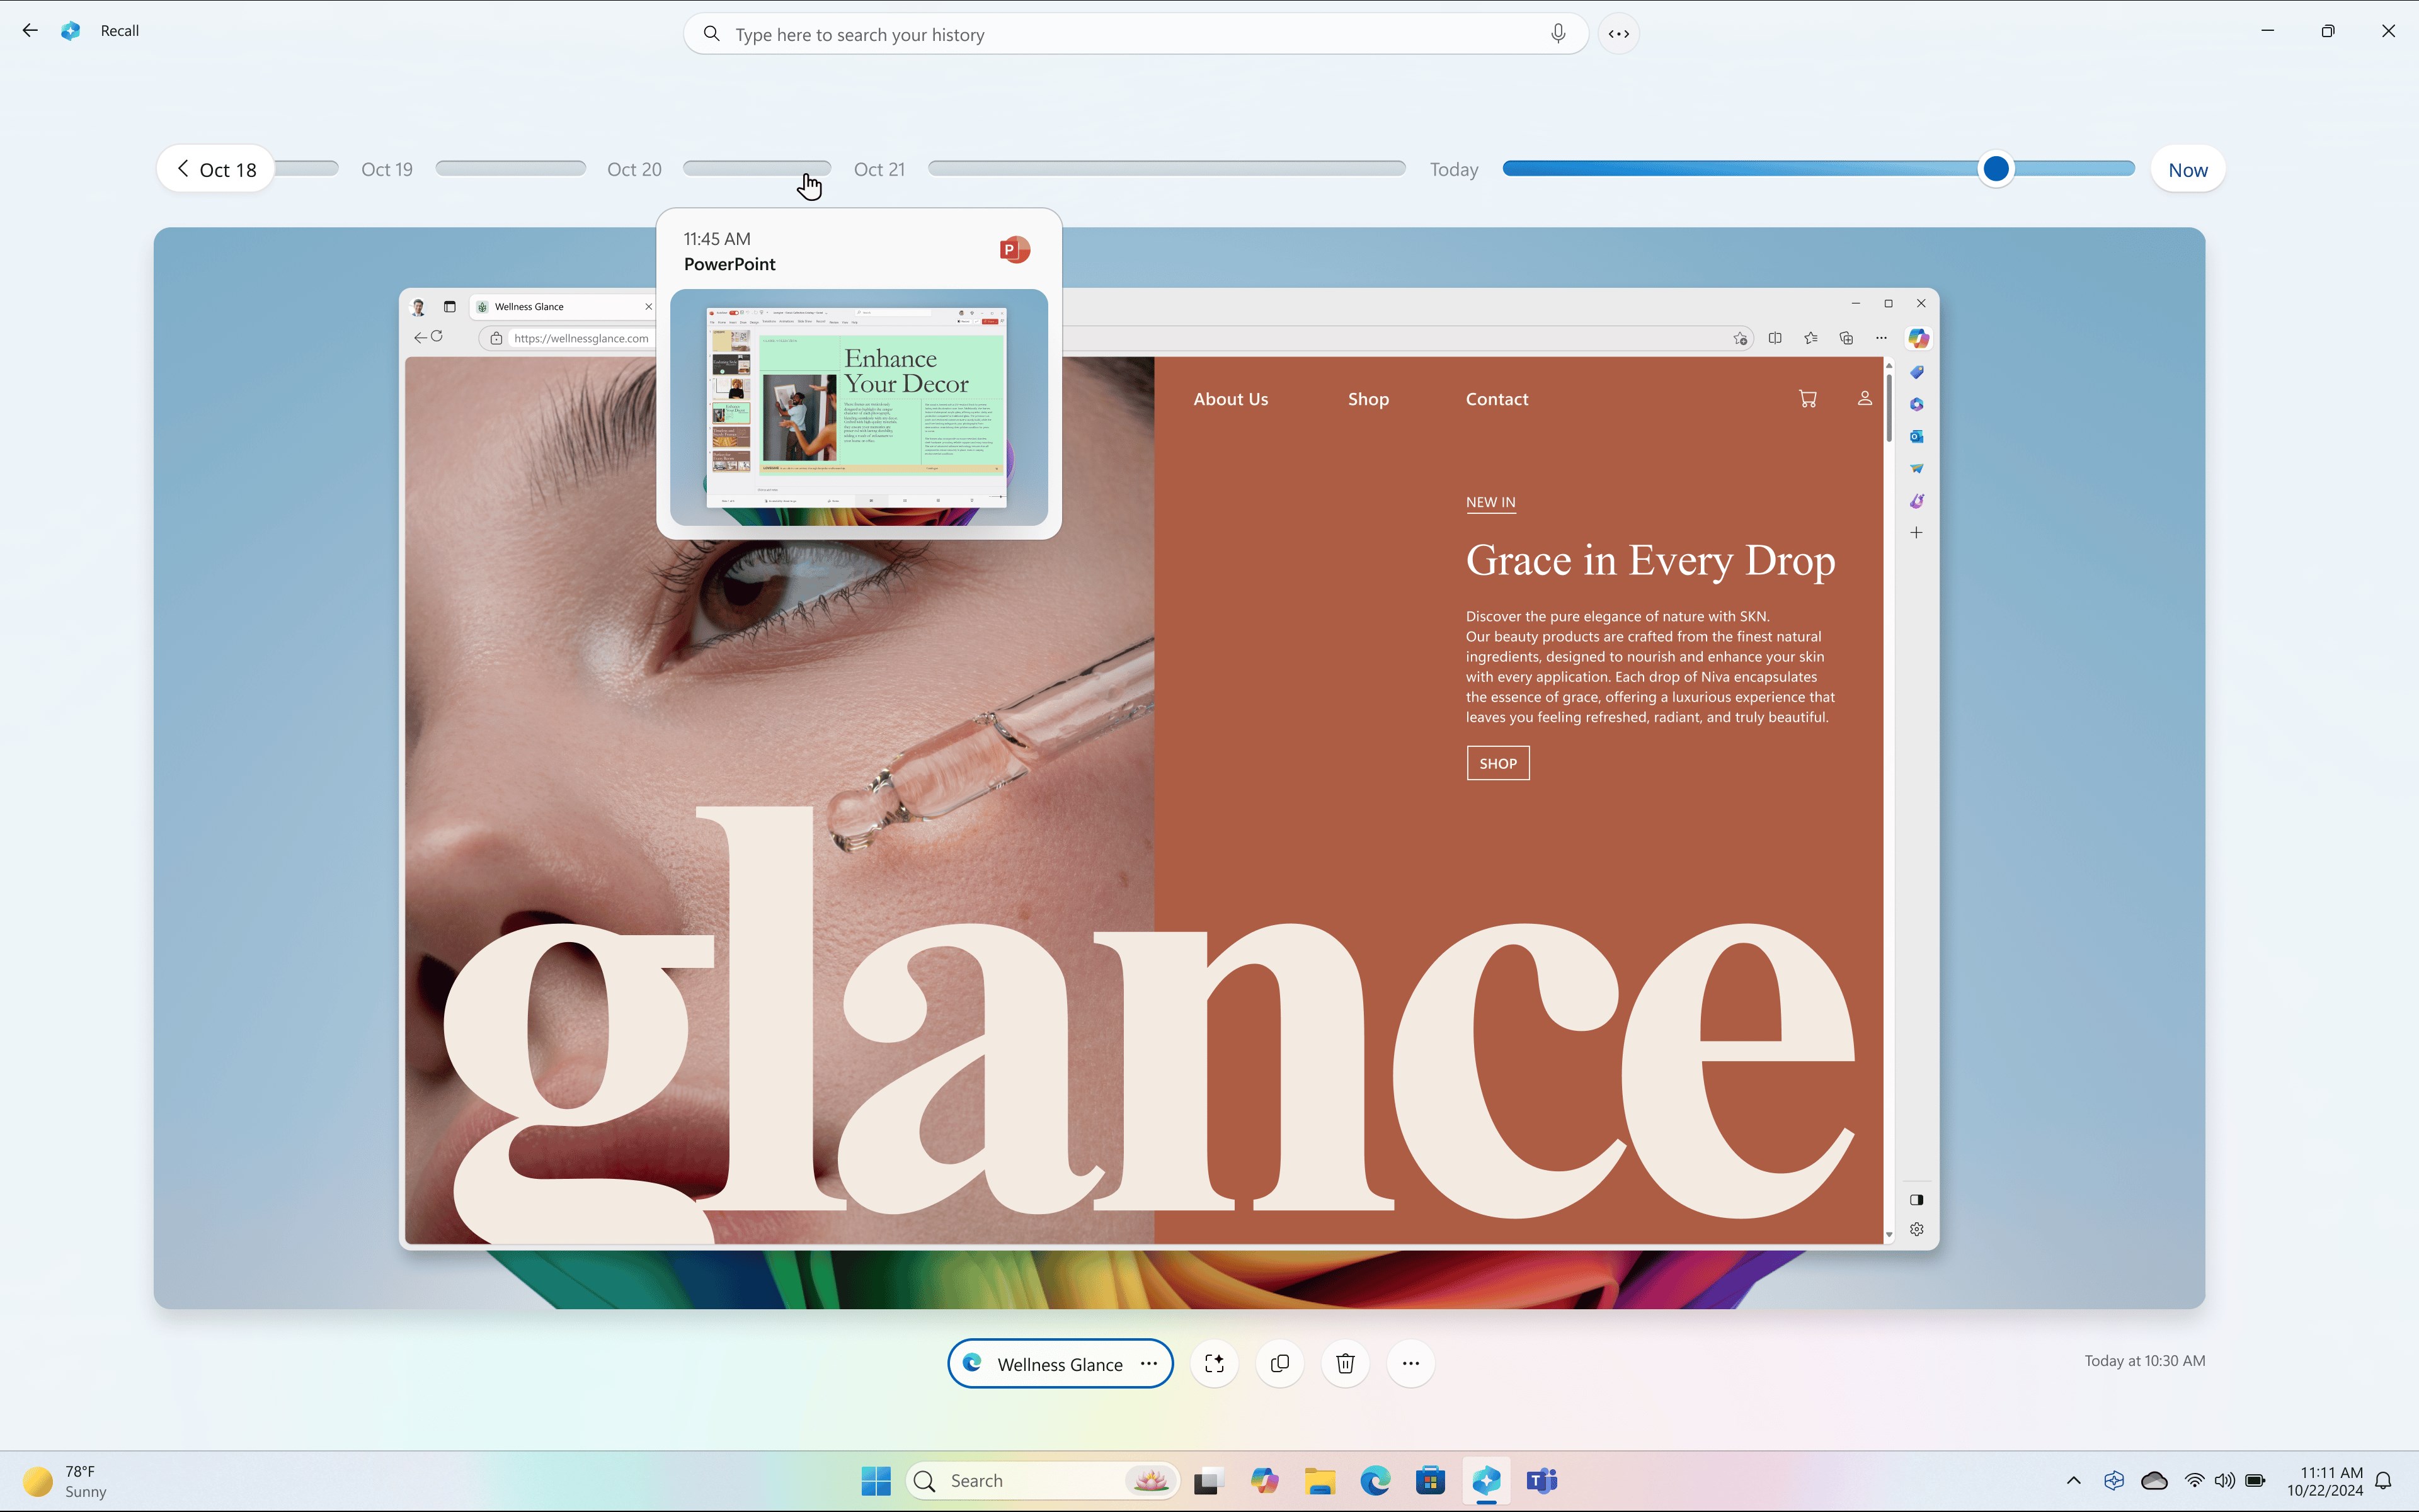Click the Recall voice search microphone icon
The height and width of the screenshot is (1512, 2419).
pyautogui.click(x=1557, y=33)
